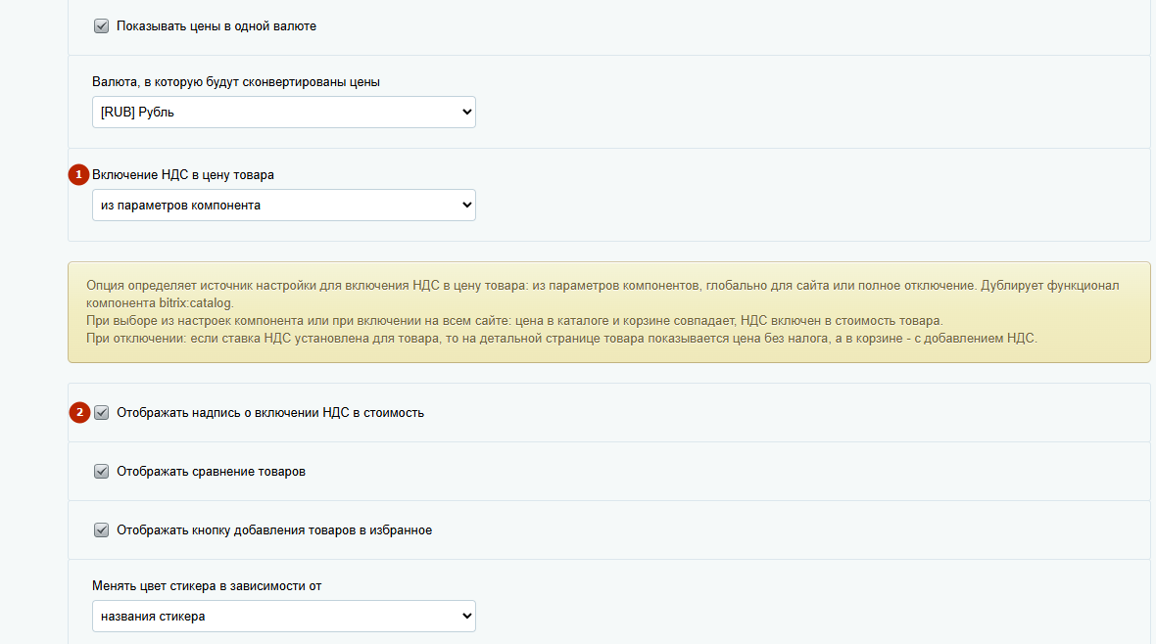Click the red number 2 badge

(78, 413)
